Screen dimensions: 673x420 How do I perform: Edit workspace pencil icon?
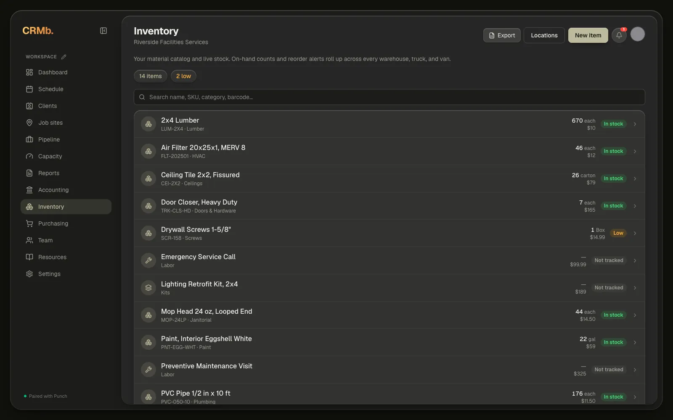click(64, 57)
